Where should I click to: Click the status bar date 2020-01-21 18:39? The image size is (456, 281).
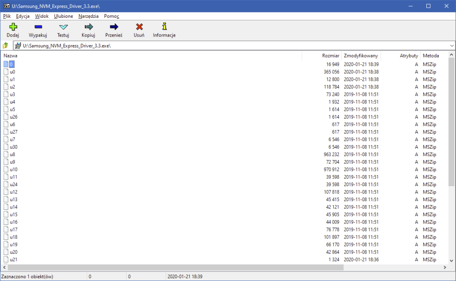[x=185, y=276]
